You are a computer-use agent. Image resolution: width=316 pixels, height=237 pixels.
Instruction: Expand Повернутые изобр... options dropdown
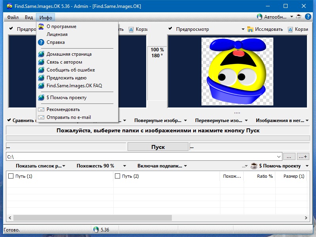[185, 120]
